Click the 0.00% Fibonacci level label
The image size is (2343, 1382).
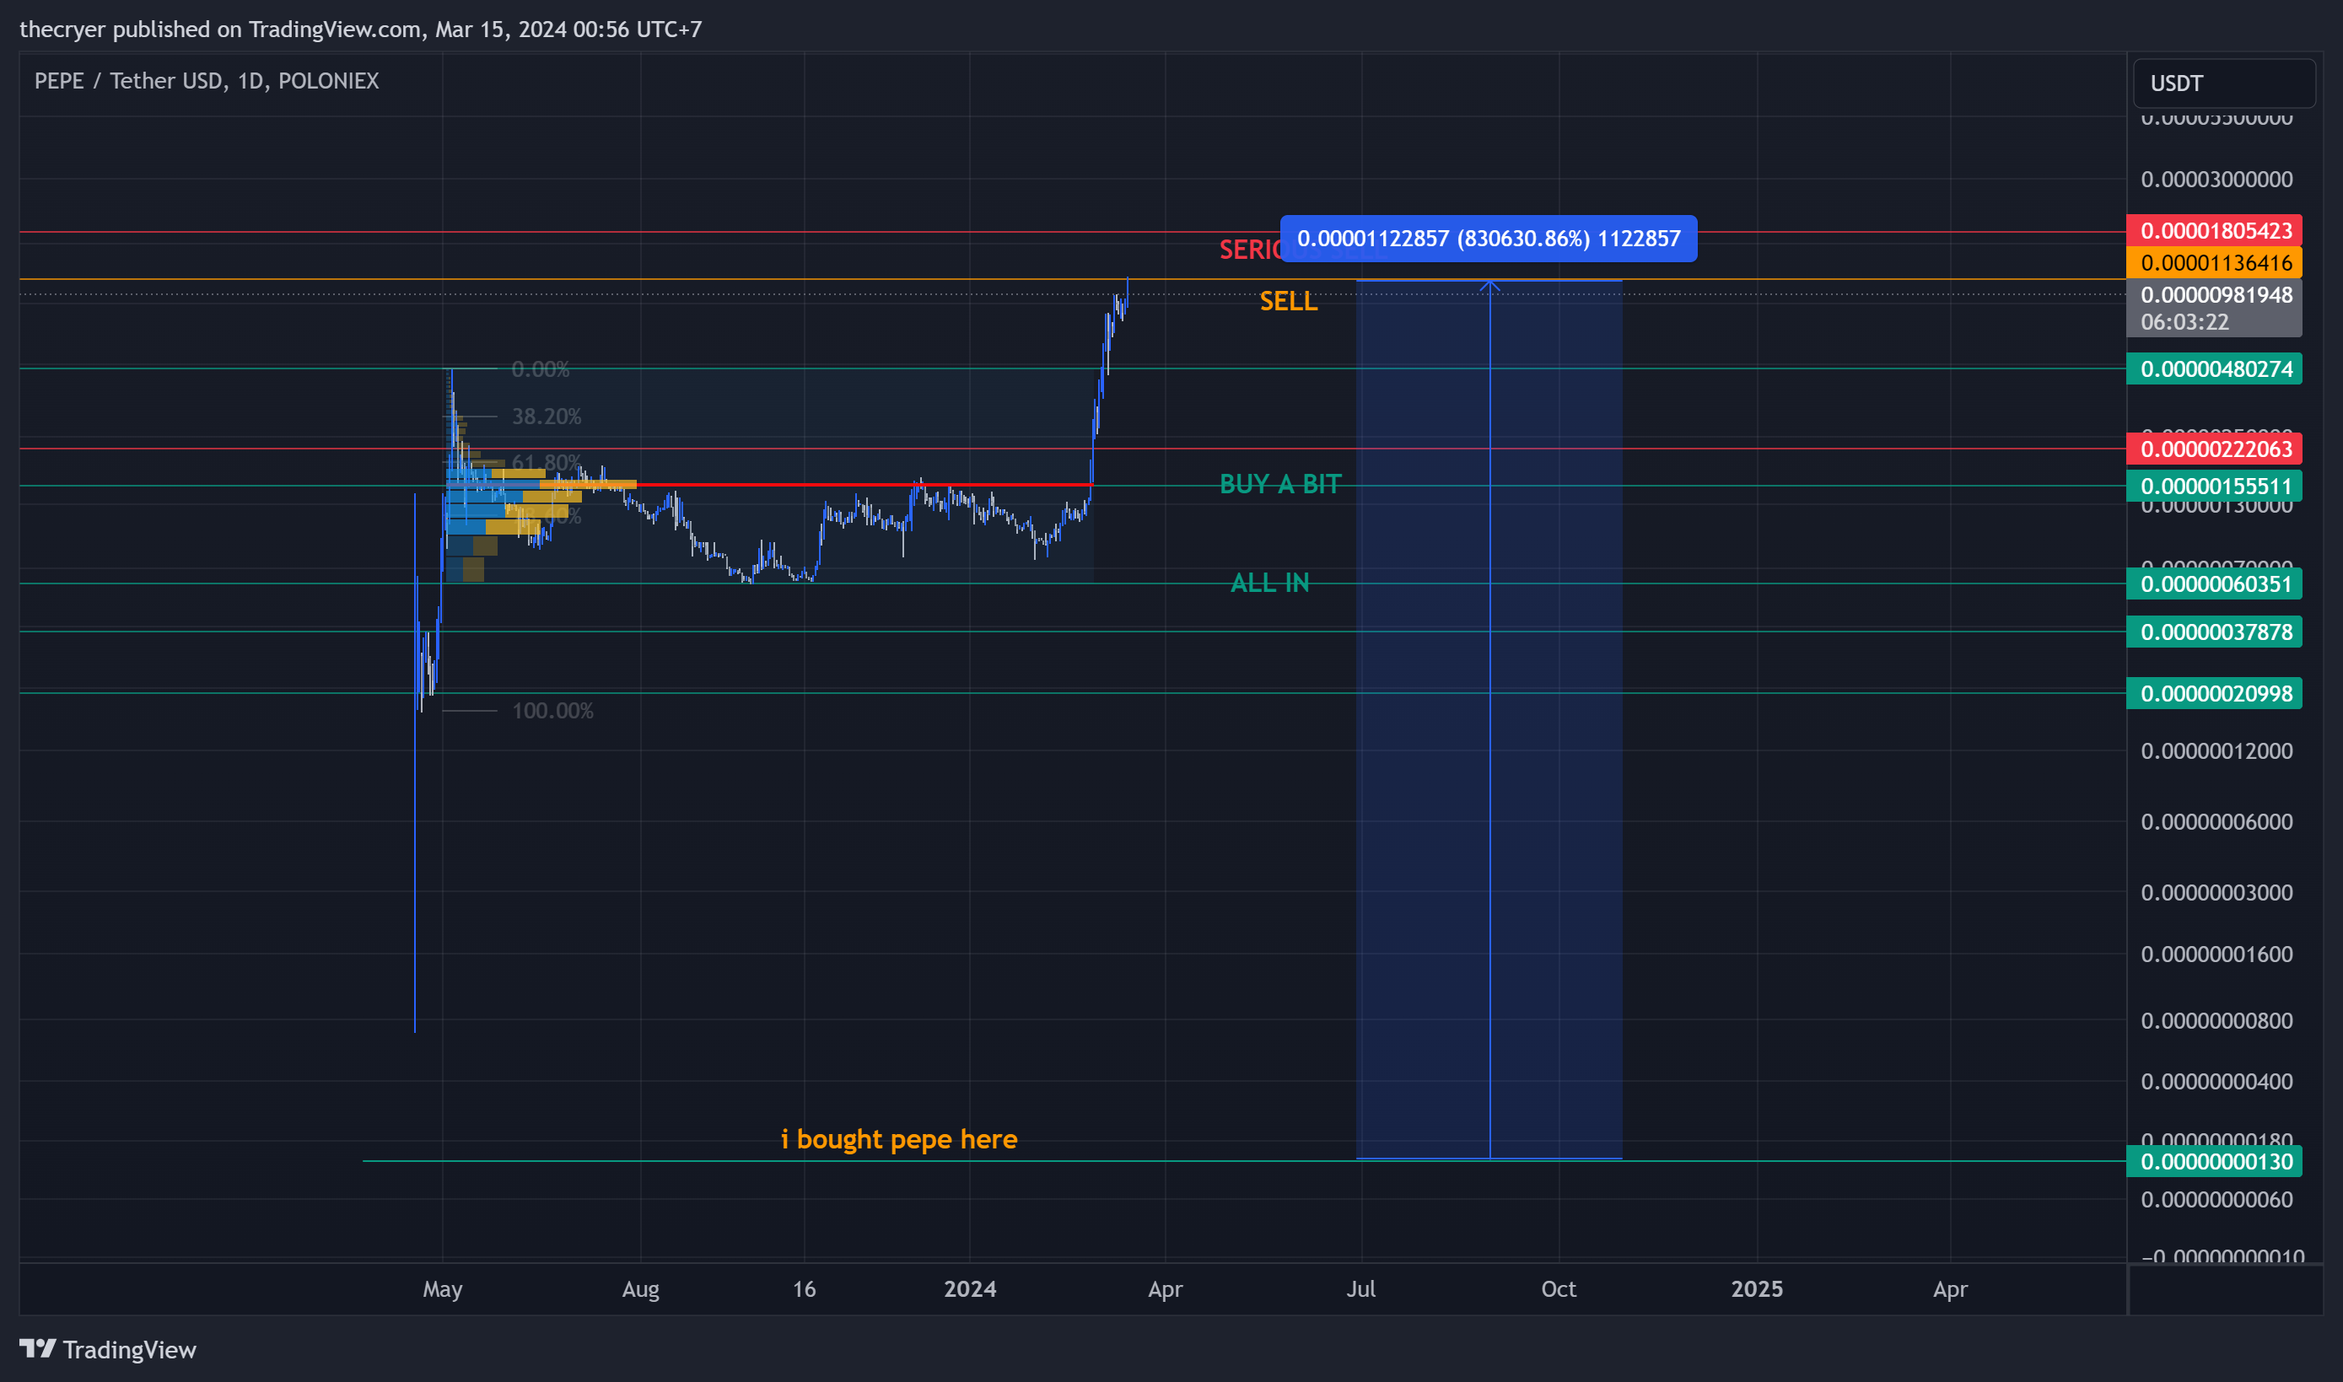[x=540, y=368]
